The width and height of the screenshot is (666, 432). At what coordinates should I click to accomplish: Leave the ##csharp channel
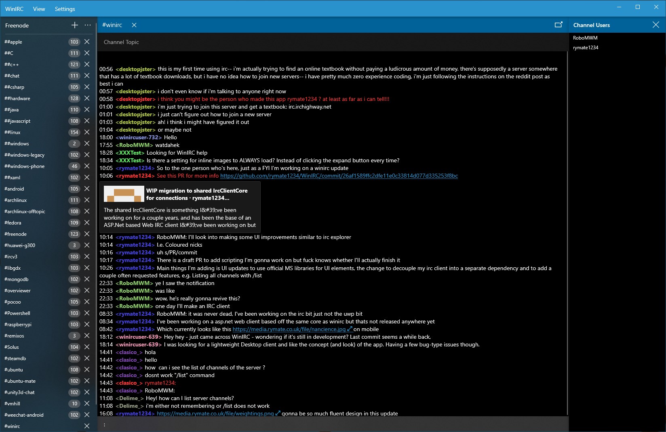click(87, 87)
